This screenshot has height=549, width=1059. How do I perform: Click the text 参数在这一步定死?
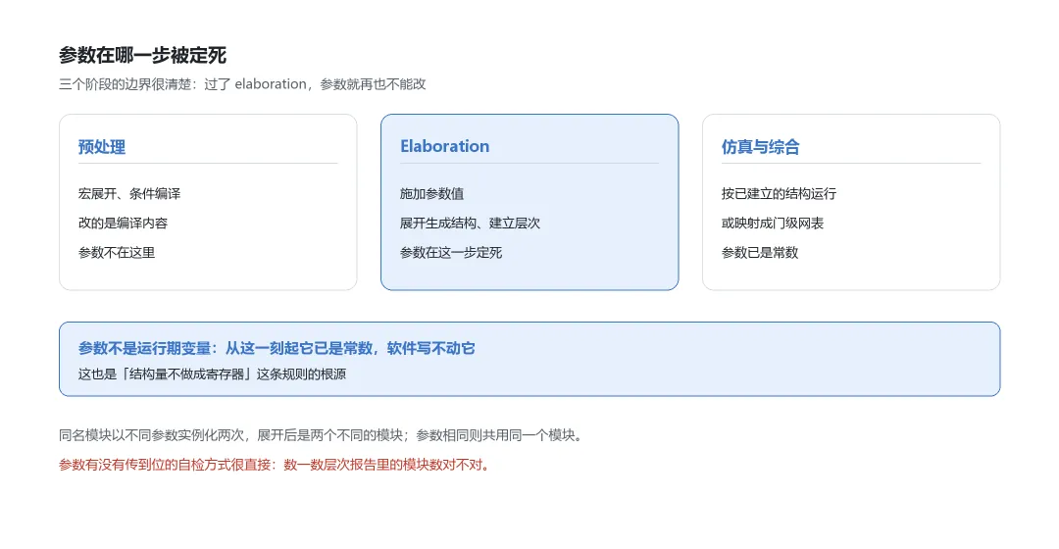(x=451, y=253)
